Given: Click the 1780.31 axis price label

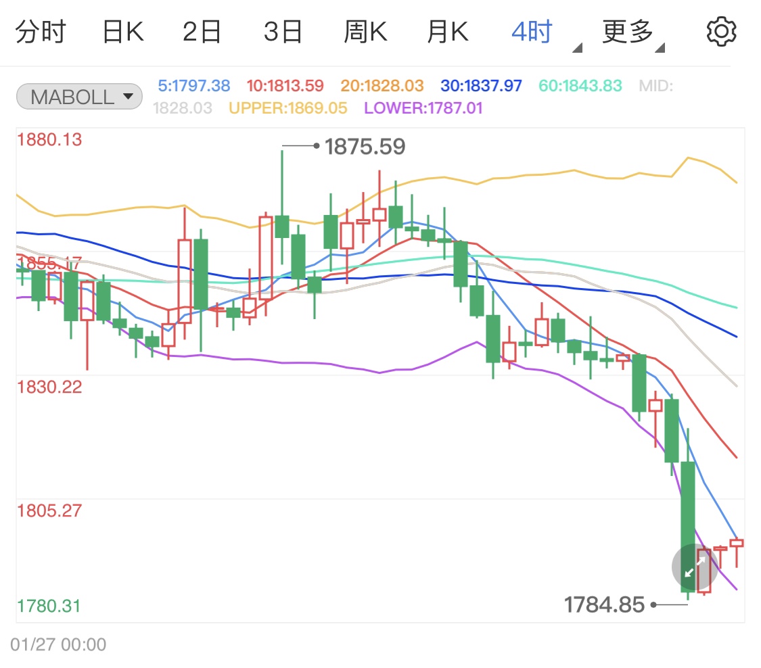Looking at the screenshot, I should (x=49, y=606).
